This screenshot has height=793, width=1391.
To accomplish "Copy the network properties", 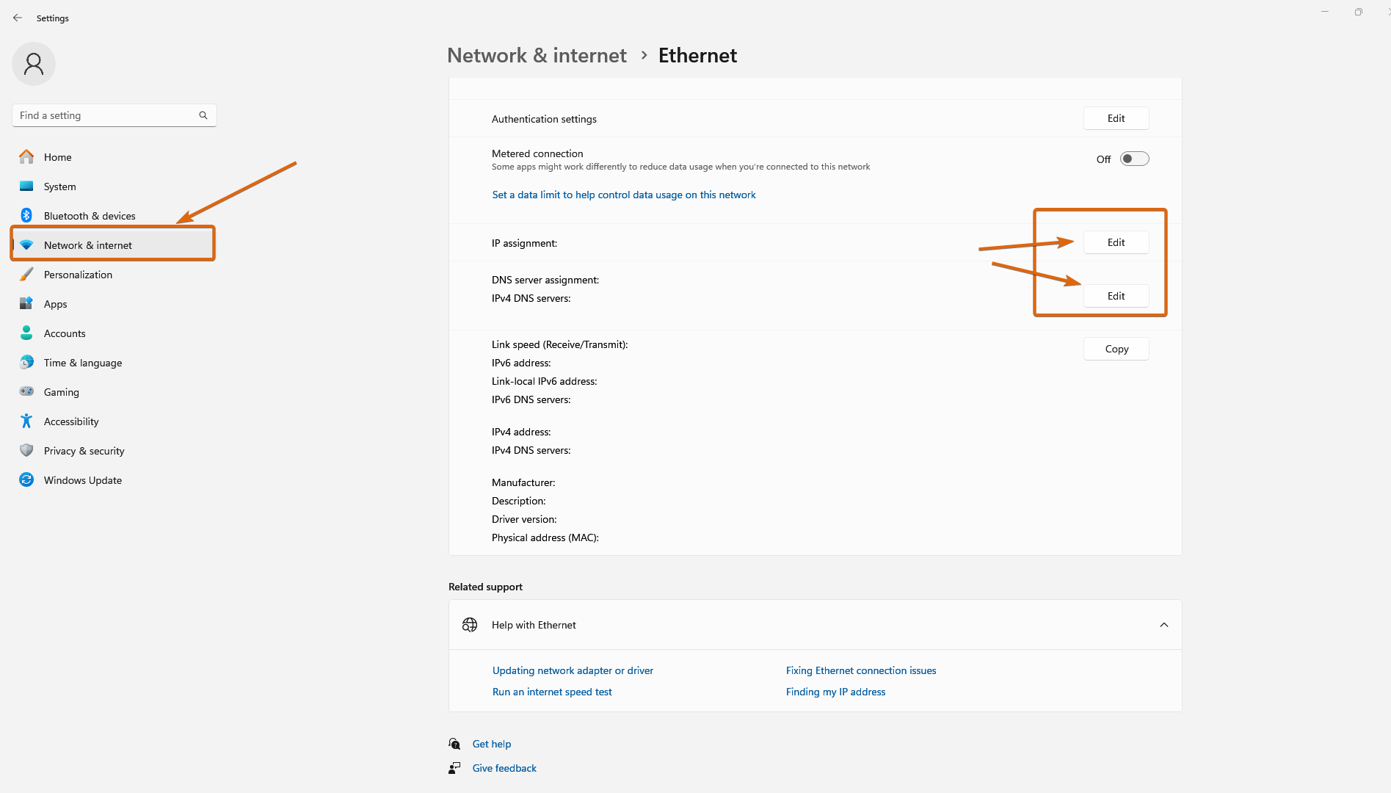I will (1116, 349).
